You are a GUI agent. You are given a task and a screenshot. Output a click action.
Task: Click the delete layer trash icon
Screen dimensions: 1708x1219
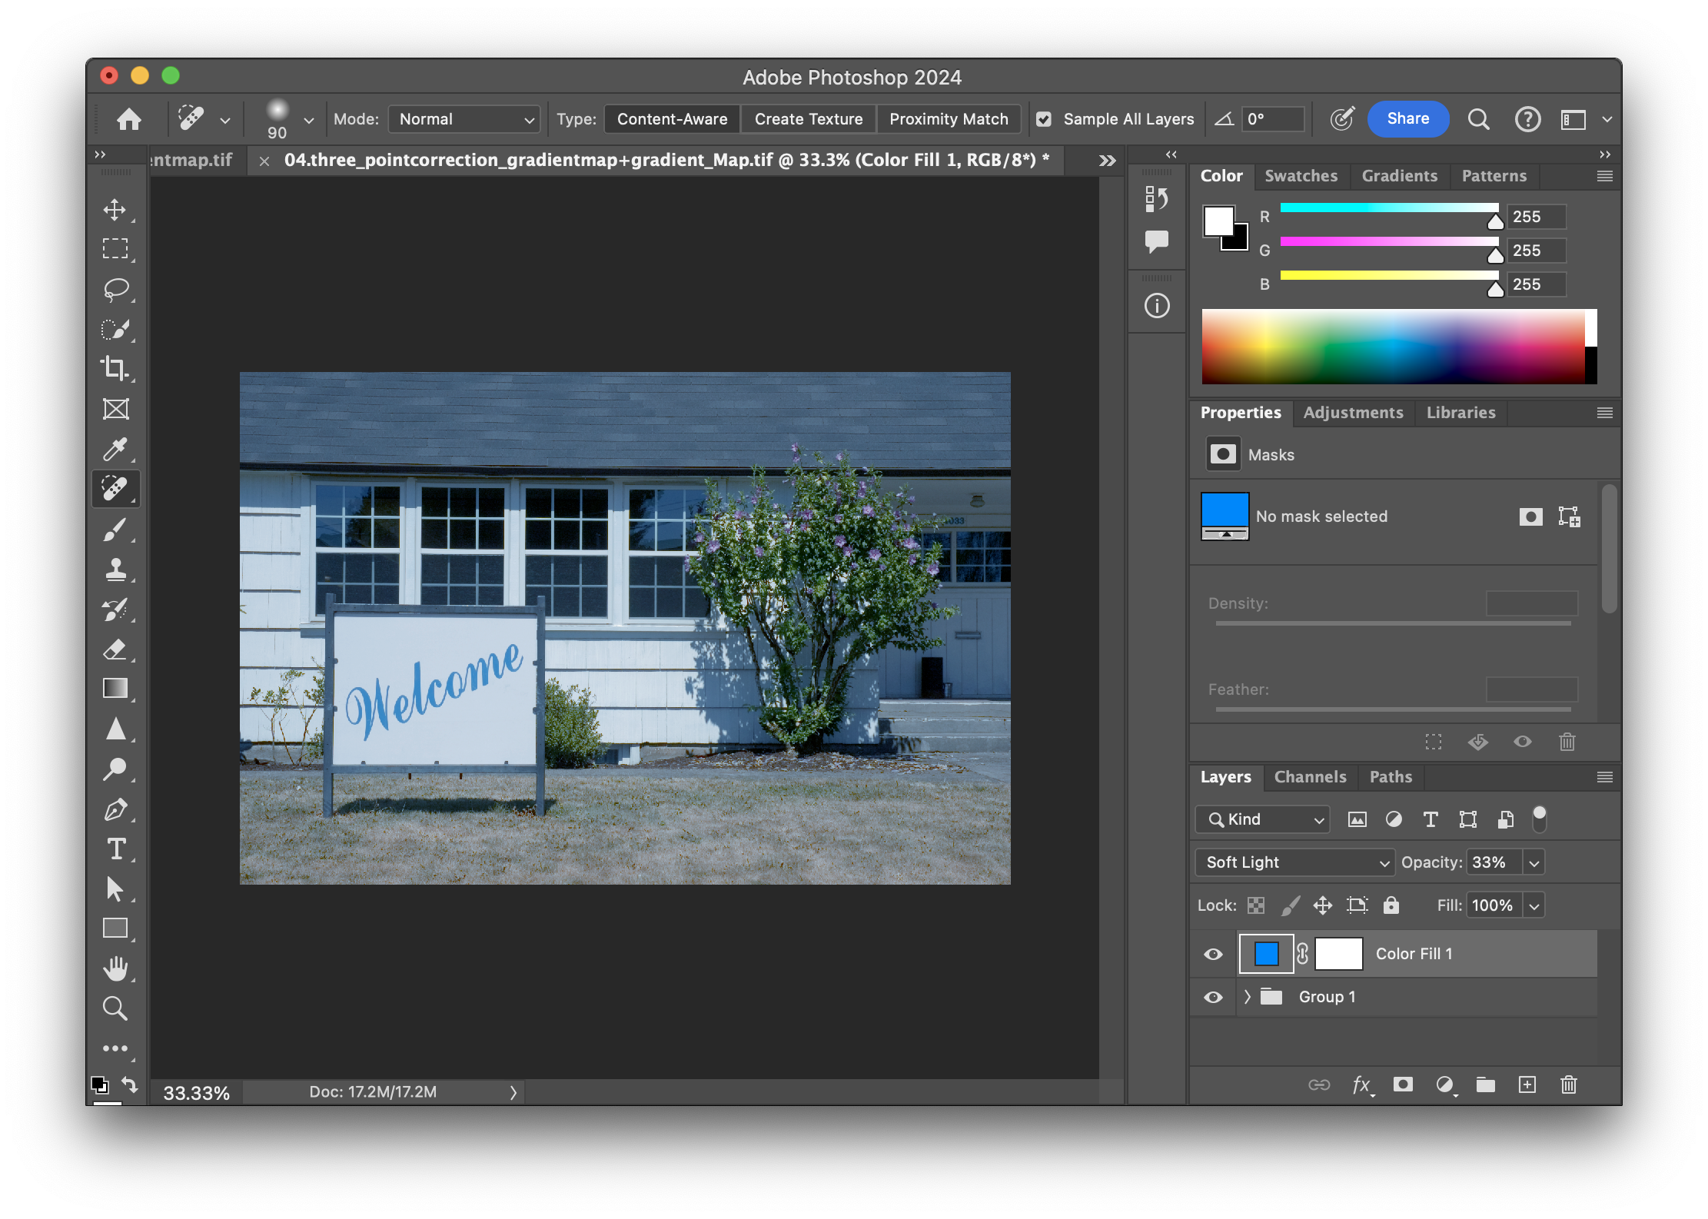tap(1568, 1084)
